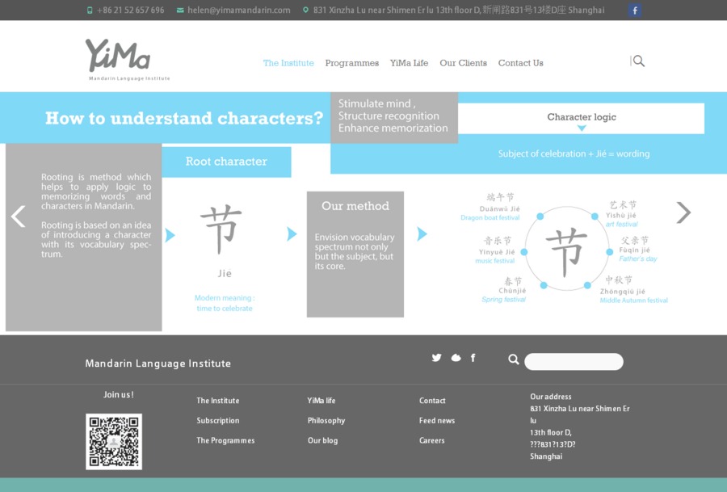This screenshot has width=727, height=492.
Task: Click the WeChat QR code image
Action: point(114,441)
